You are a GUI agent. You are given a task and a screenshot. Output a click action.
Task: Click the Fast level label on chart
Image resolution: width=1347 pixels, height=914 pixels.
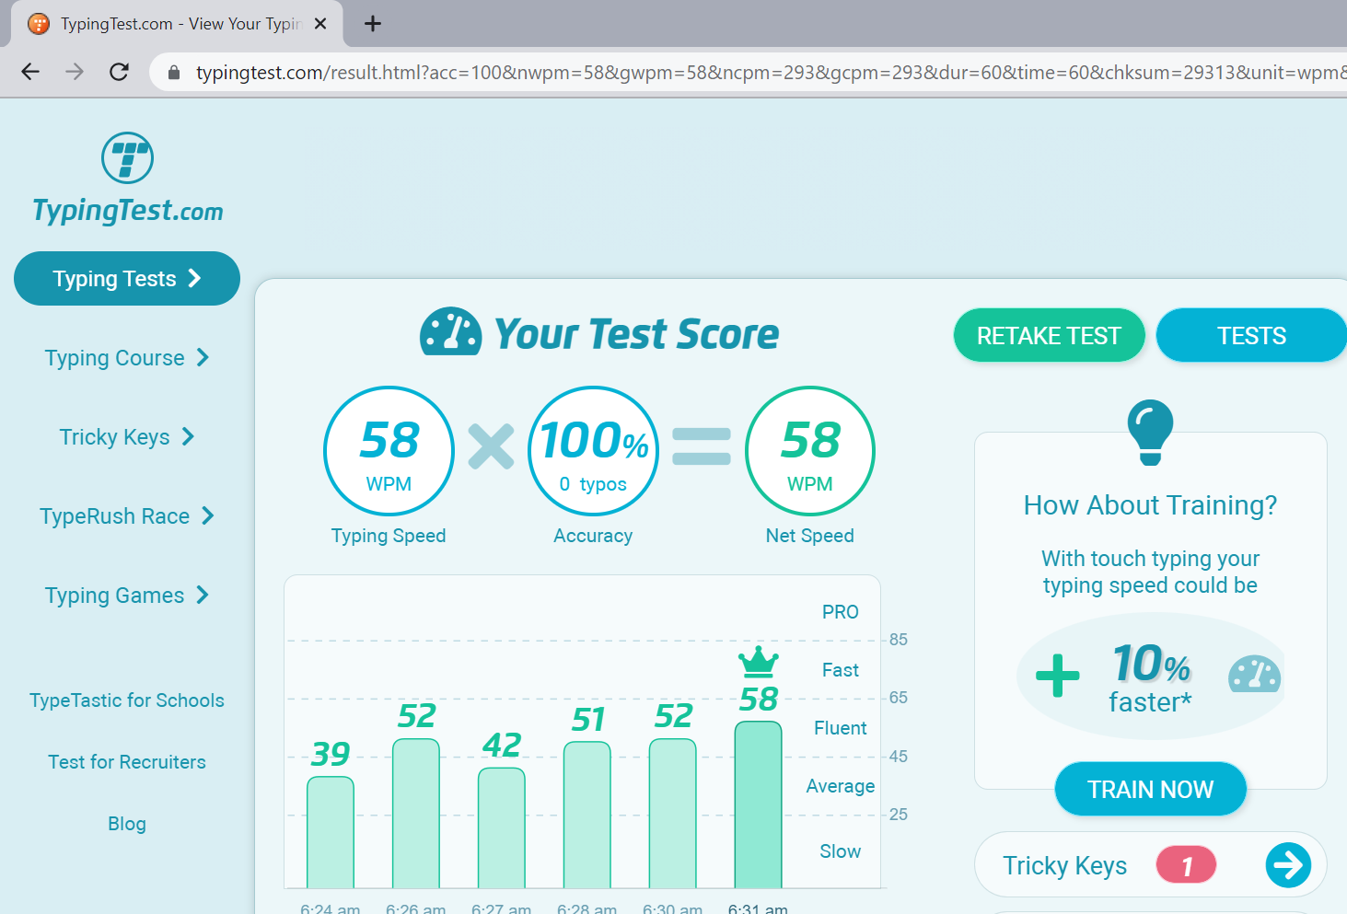[x=841, y=670]
